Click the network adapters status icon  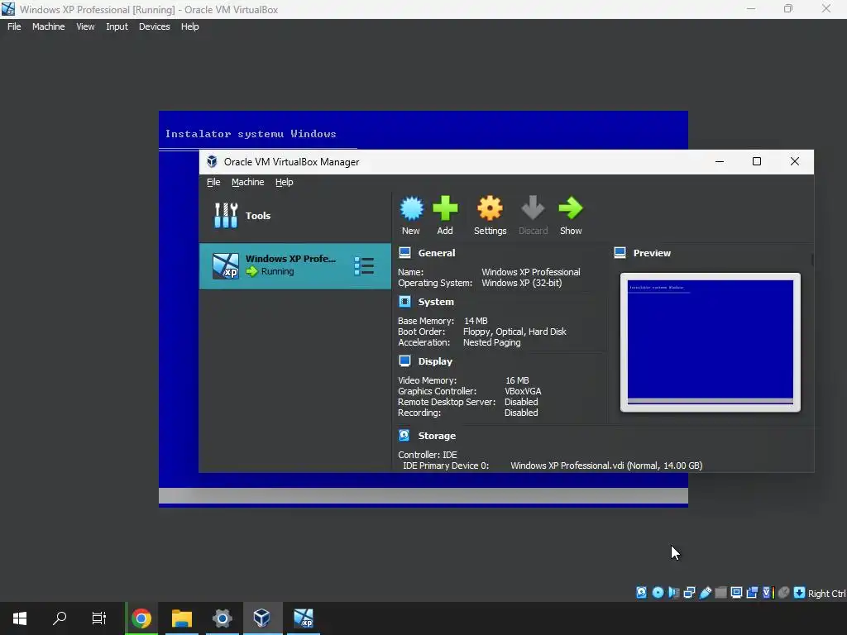coord(689,592)
